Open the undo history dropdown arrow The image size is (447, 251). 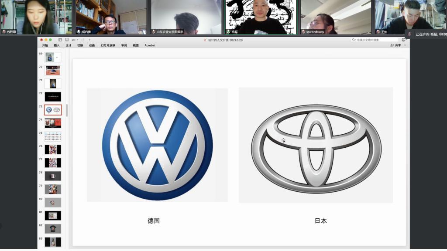pos(77,40)
